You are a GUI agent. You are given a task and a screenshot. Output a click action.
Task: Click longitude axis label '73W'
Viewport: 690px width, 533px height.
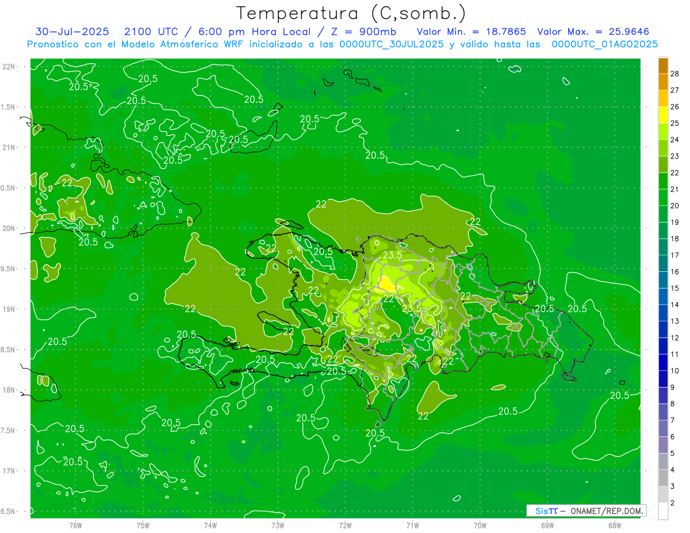tap(278, 526)
